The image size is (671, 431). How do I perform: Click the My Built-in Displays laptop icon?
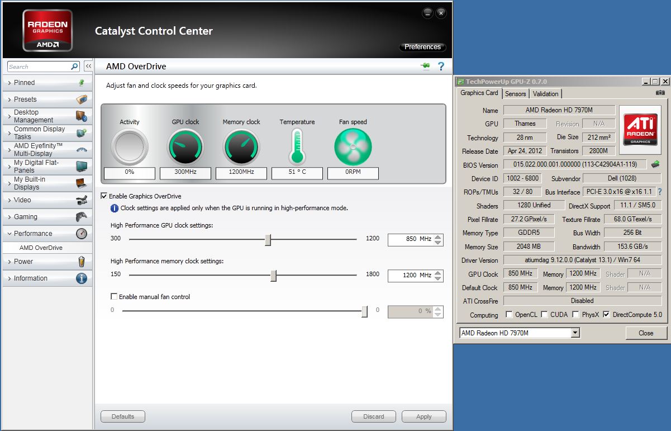[82, 183]
